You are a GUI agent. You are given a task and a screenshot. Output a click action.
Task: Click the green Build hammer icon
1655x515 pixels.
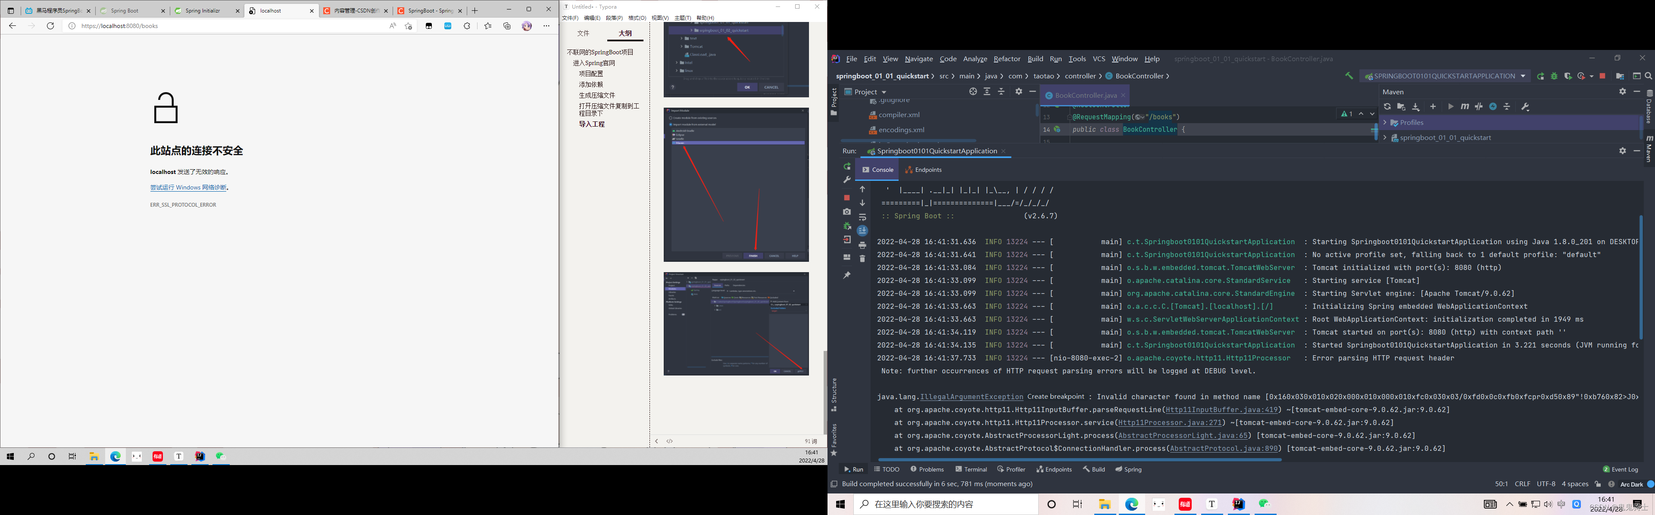tap(1349, 76)
